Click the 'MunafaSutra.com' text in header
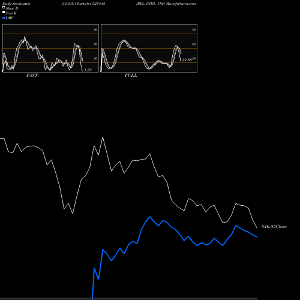300x300 pixels. pyautogui.click(x=181, y=4)
